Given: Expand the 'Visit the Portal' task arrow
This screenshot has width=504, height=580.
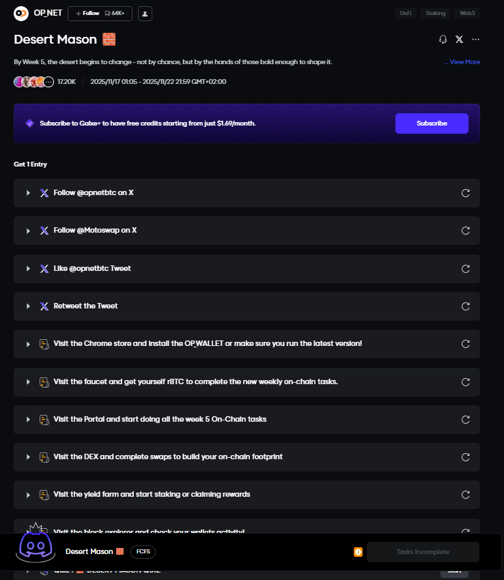Looking at the screenshot, I should 28,420.
